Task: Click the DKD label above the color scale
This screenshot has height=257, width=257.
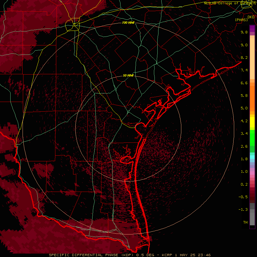Action: (x=251, y=17)
